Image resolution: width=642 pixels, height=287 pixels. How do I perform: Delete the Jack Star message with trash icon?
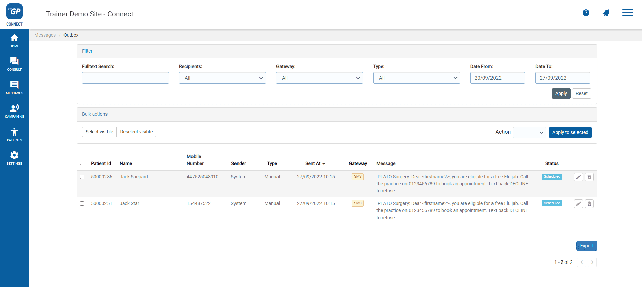click(x=589, y=204)
